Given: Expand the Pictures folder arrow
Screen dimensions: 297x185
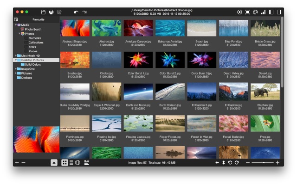Looking at the screenshot, I should (15, 73).
